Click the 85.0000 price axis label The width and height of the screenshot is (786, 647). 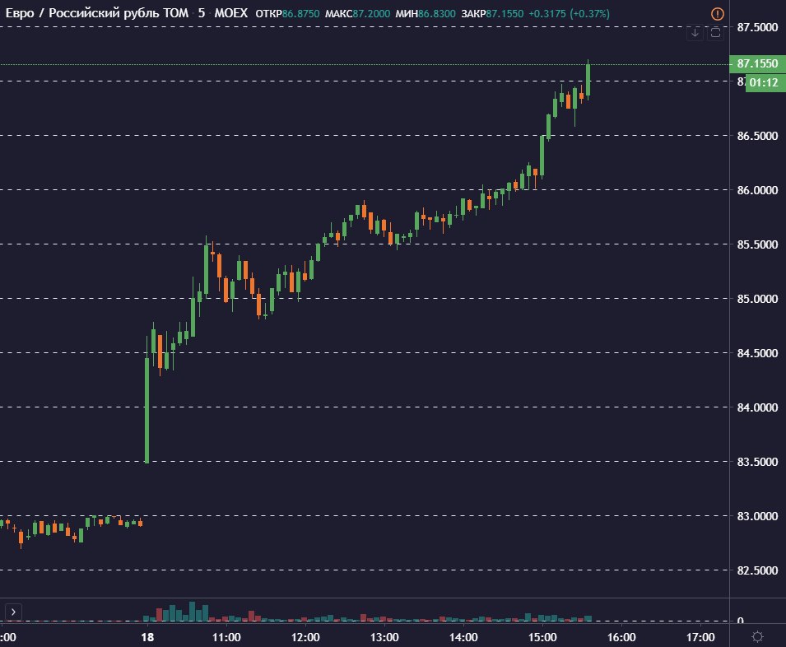point(757,299)
